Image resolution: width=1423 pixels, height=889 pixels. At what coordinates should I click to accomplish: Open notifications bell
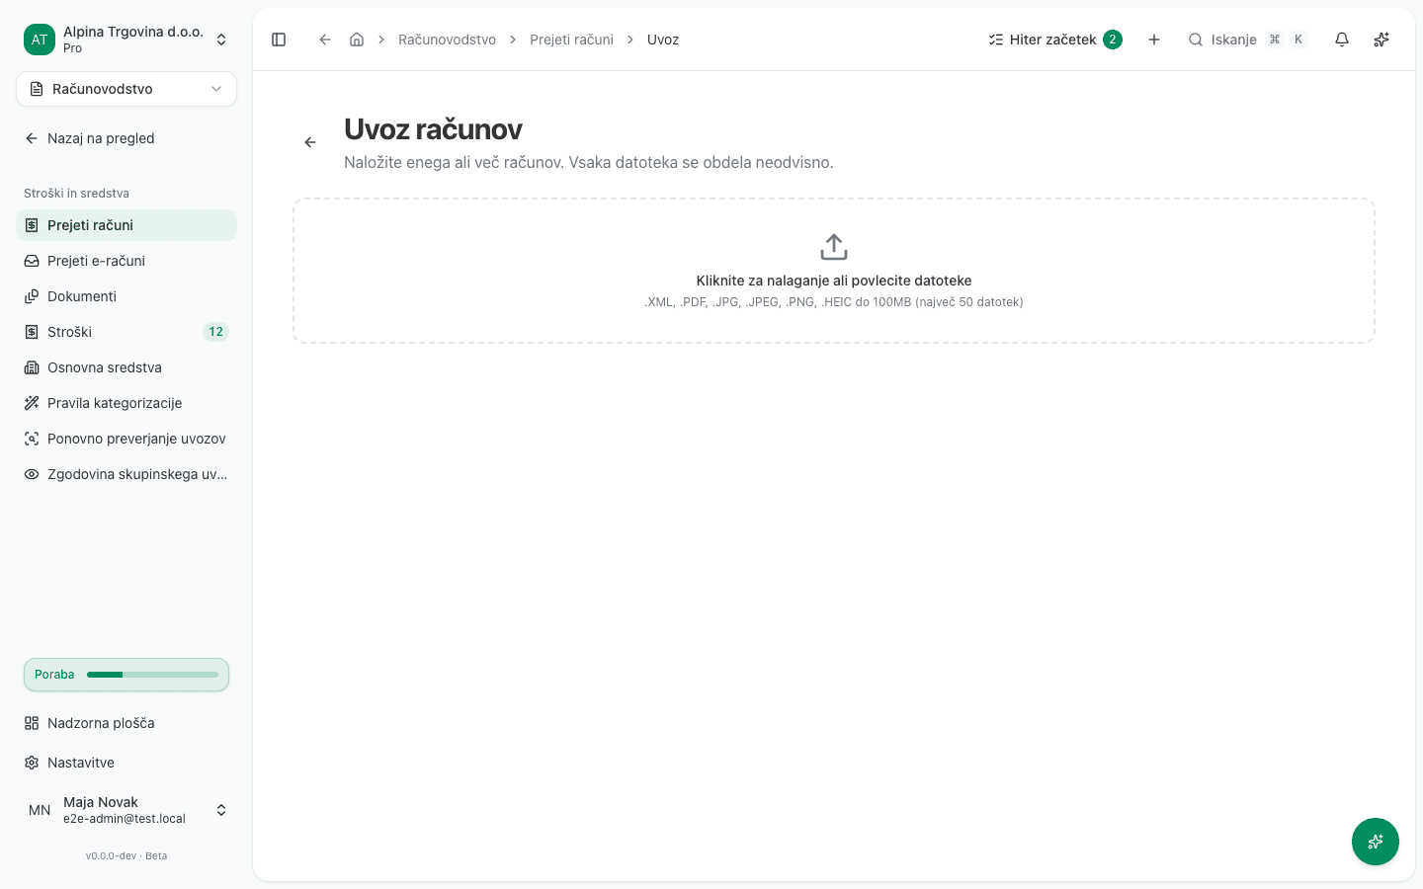click(x=1342, y=40)
